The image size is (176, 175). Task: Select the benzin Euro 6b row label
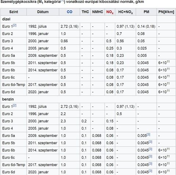click(x=8, y=150)
